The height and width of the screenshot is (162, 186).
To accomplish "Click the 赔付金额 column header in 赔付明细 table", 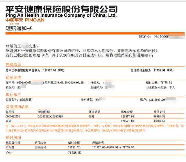I will (74, 143).
